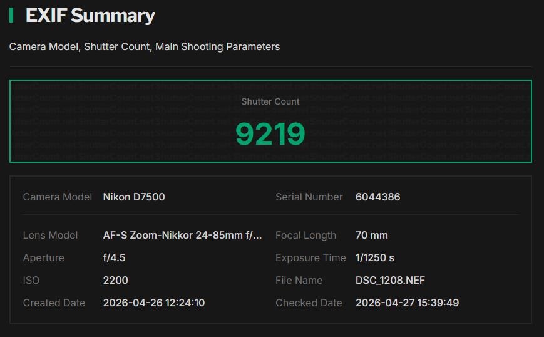The width and height of the screenshot is (544, 337).
Task: Click the green accent bar beside the heading
Action: (x=11, y=16)
